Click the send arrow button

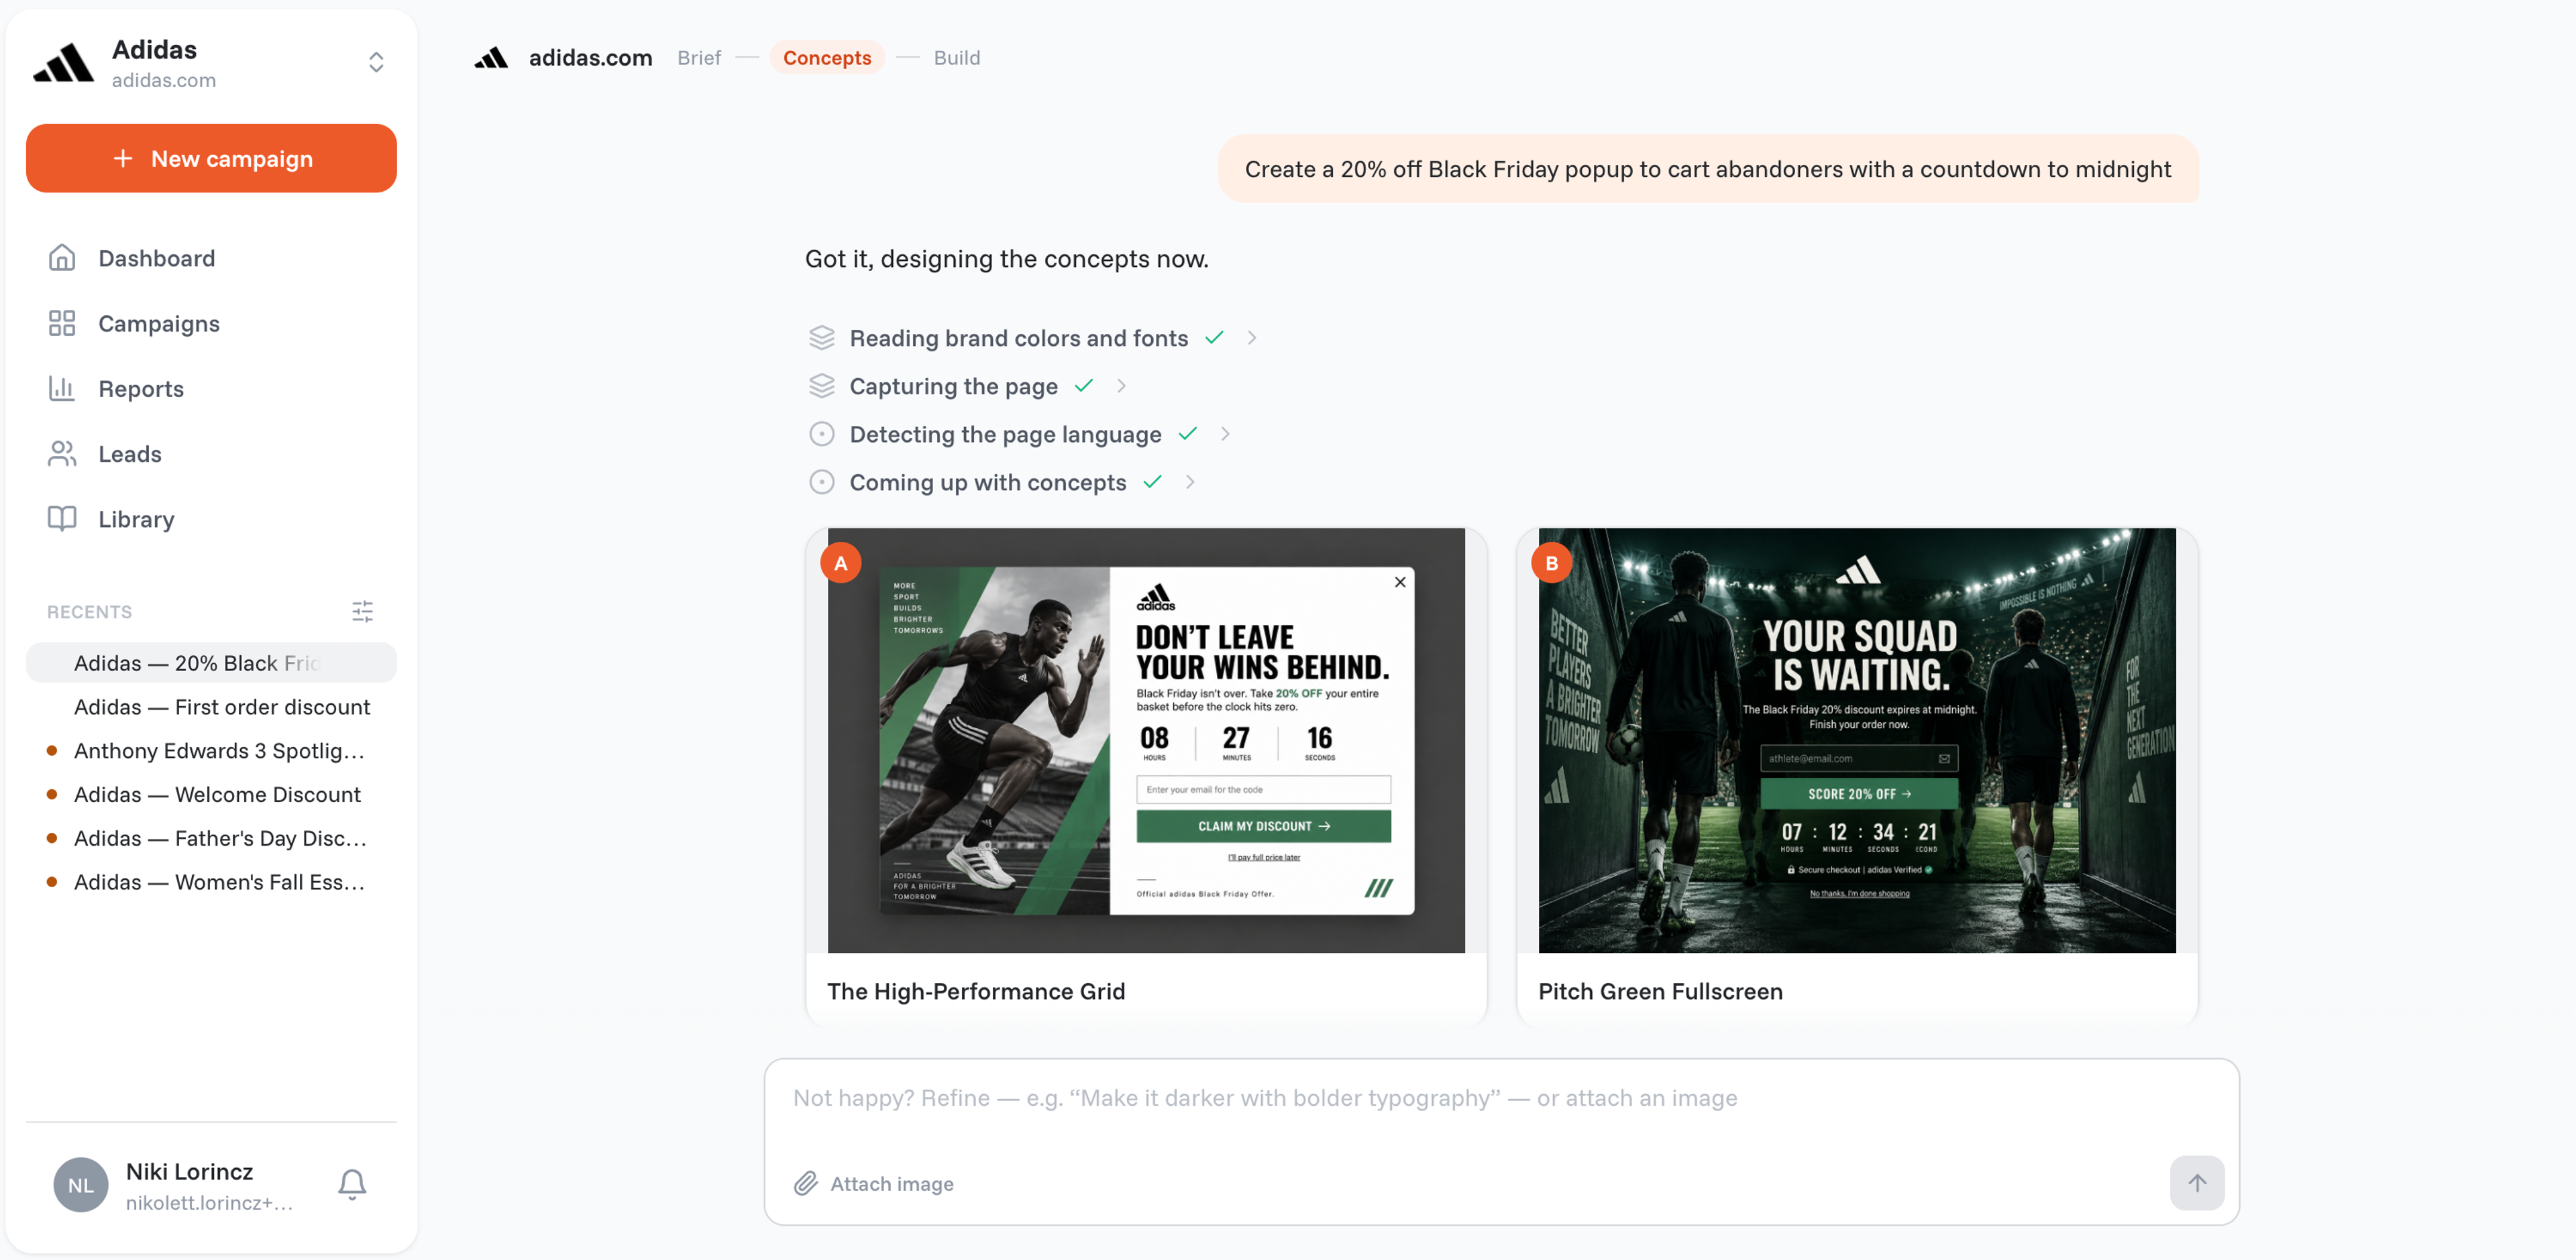2197,1183
